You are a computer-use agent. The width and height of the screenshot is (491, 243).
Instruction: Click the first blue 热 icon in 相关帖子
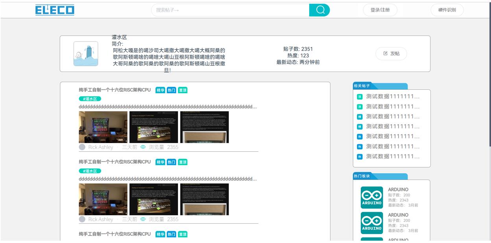pos(359,137)
